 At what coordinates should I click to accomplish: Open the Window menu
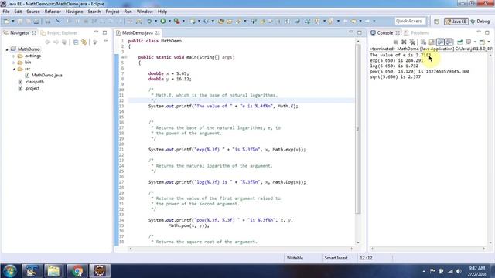(145, 12)
